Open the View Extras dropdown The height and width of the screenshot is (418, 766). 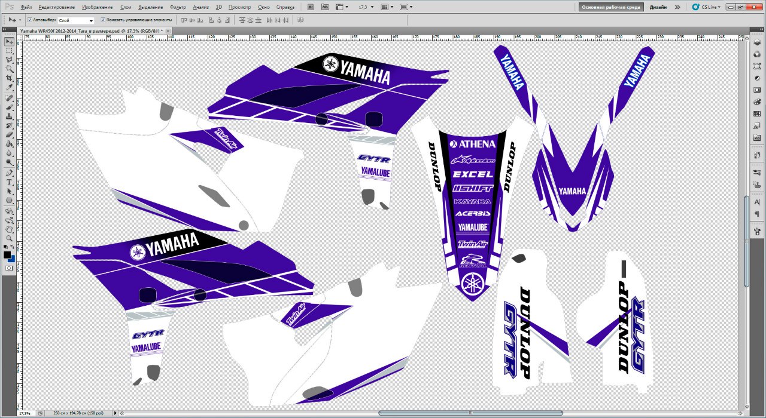(341, 7)
